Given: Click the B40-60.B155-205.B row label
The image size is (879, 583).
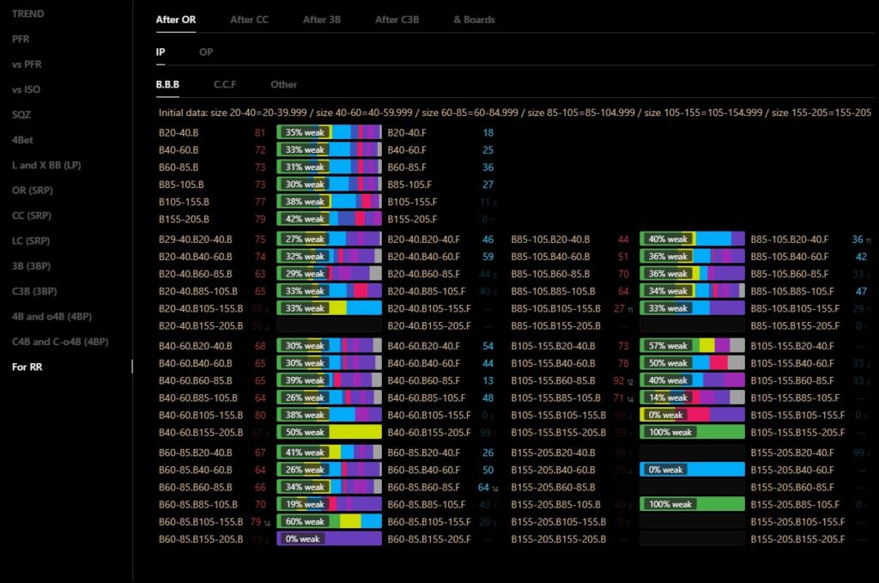Looking at the screenshot, I should [x=201, y=433].
